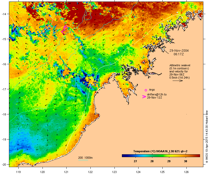Screen dimensions: 210x174
Task: Click the Argo legend label
Action: click(152, 90)
